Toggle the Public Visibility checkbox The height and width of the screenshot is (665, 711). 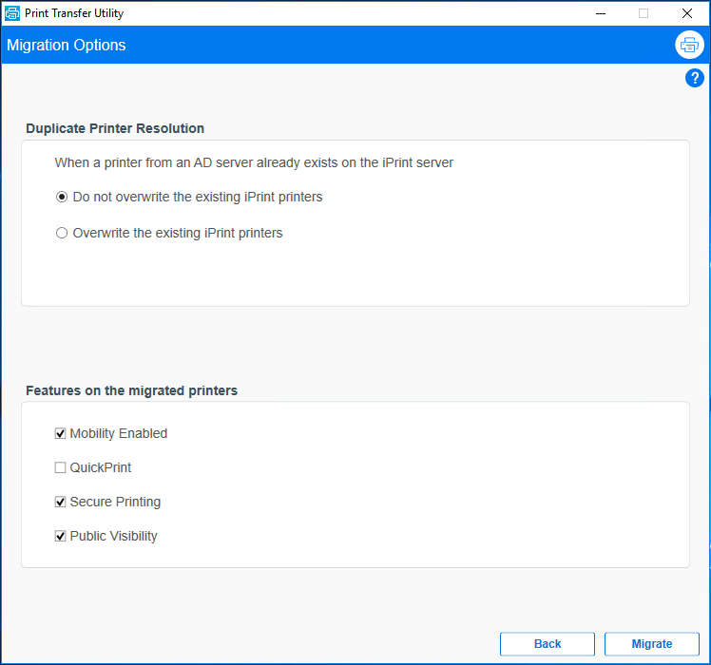coord(61,537)
